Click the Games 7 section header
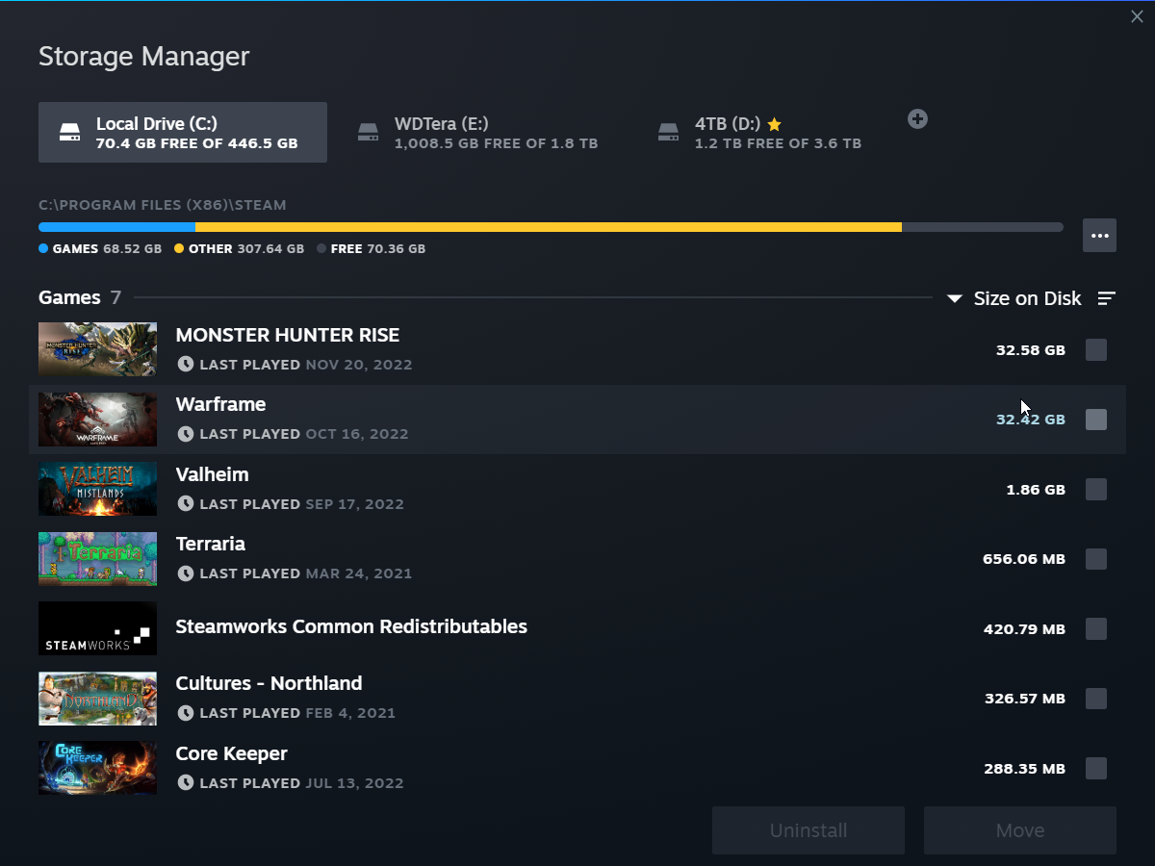The height and width of the screenshot is (866, 1155). 80,297
